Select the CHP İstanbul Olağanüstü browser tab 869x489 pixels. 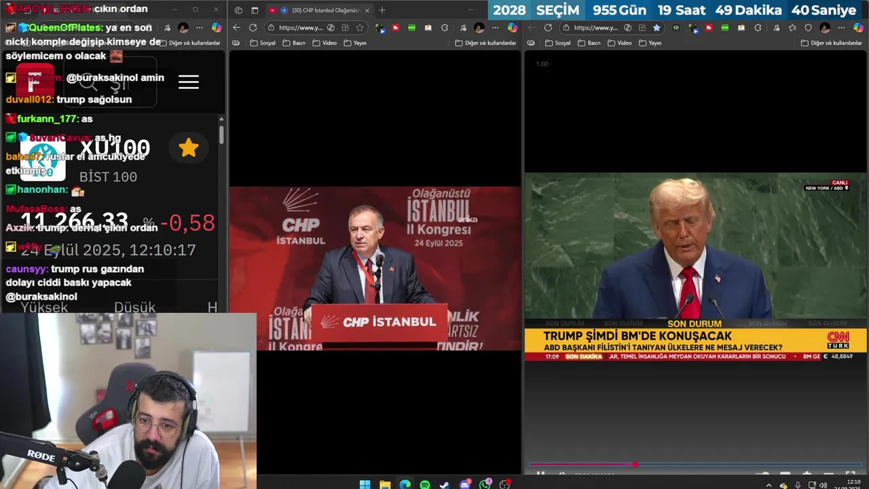319,10
